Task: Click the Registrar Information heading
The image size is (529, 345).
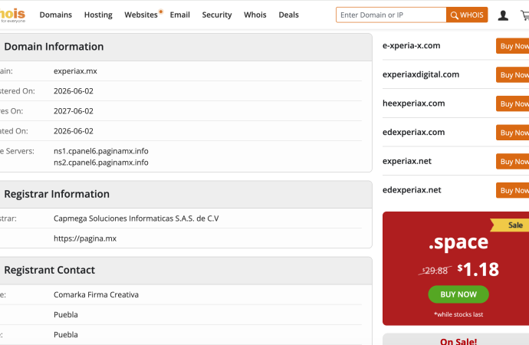Action: tap(57, 194)
